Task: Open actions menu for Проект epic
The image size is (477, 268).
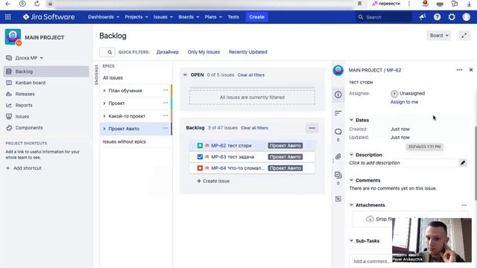Action: click(165, 103)
